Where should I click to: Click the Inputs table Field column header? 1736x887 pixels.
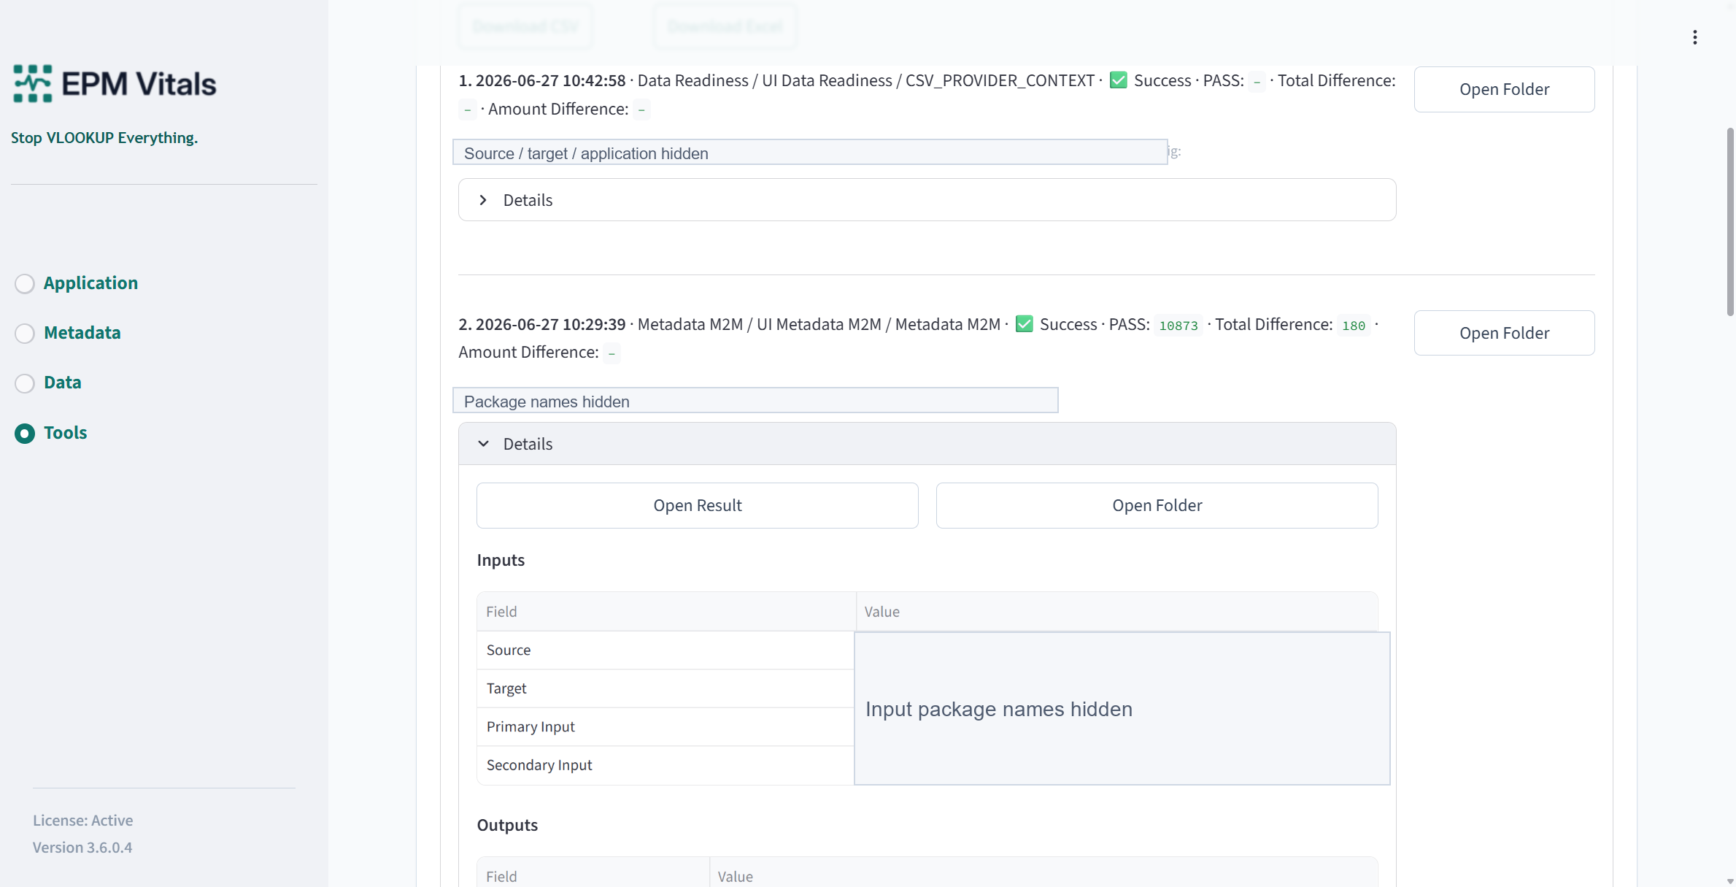pyautogui.click(x=666, y=612)
